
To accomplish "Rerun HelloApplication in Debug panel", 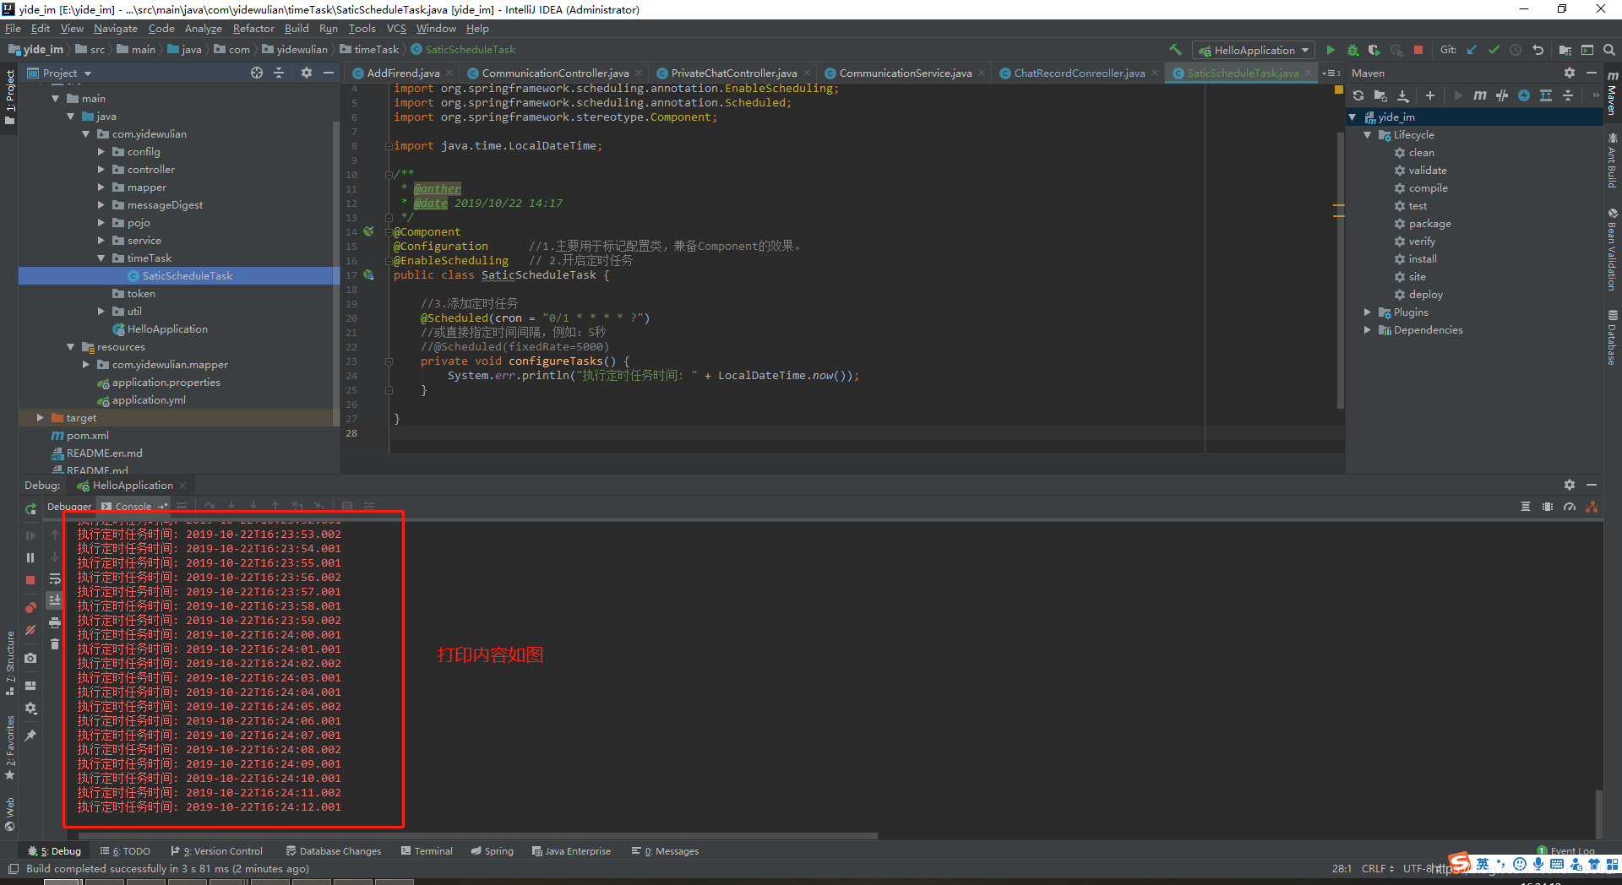I will [x=30, y=509].
